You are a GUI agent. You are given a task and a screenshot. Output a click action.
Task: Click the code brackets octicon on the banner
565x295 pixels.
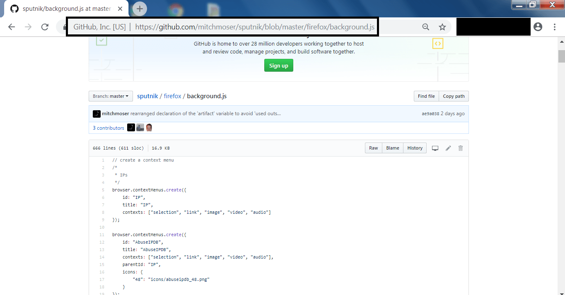(438, 43)
